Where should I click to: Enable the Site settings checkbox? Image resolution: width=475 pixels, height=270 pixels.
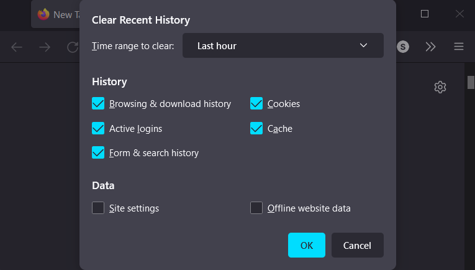point(98,208)
